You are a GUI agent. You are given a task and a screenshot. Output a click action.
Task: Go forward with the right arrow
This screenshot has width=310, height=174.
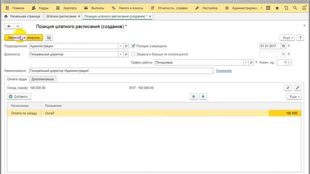(17, 26)
